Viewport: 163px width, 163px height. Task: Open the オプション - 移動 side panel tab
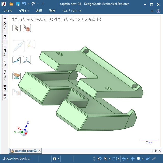click(5, 80)
